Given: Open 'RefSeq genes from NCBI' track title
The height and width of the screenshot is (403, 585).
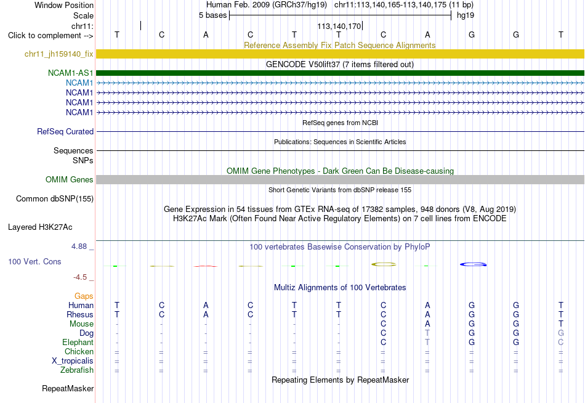Looking at the screenshot, I should click(x=340, y=123).
